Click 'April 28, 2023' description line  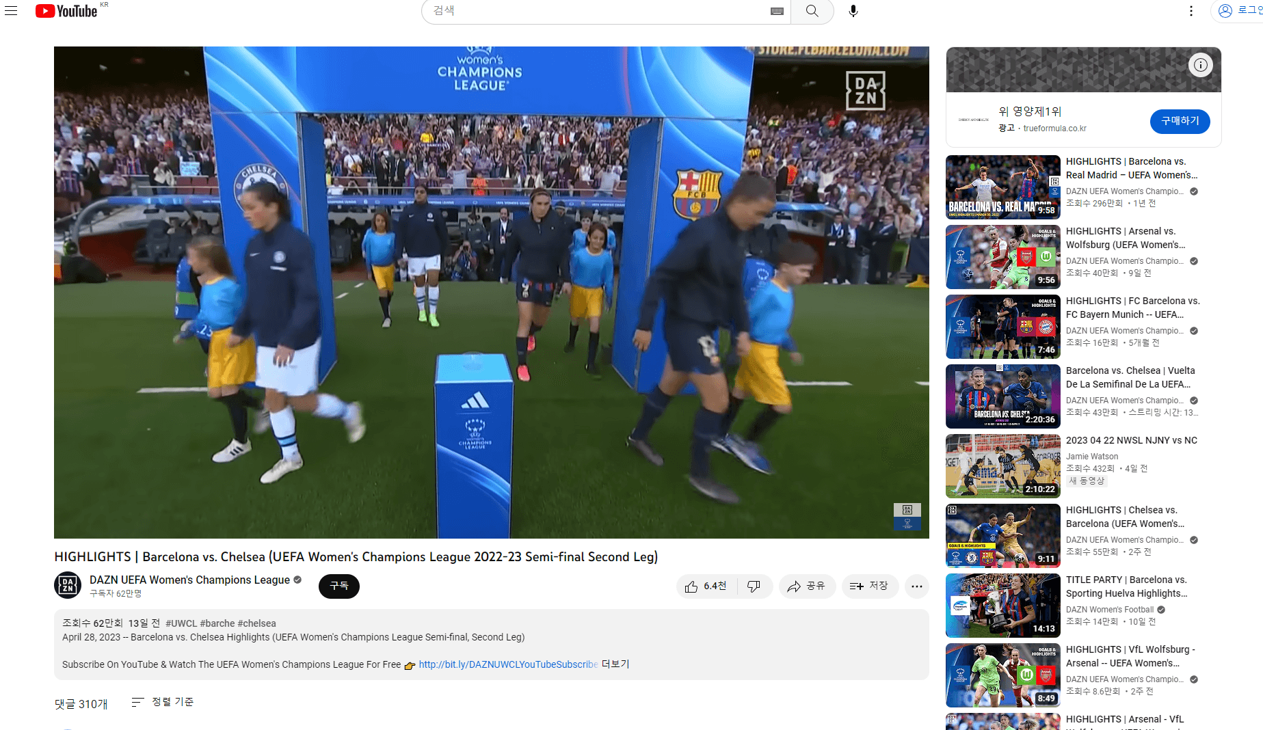(293, 637)
